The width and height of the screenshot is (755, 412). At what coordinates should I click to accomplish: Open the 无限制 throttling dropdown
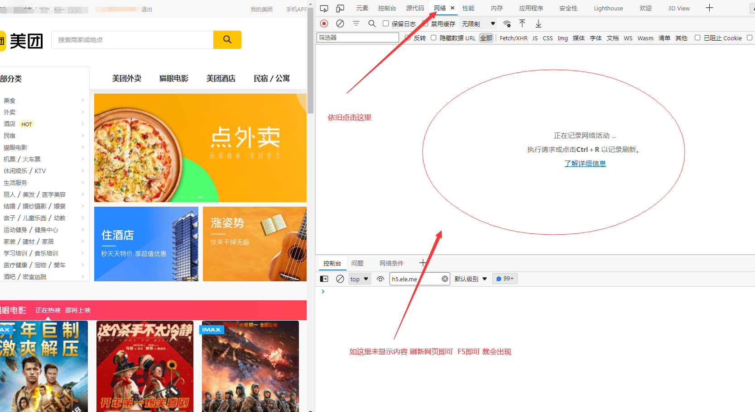[478, 24]
